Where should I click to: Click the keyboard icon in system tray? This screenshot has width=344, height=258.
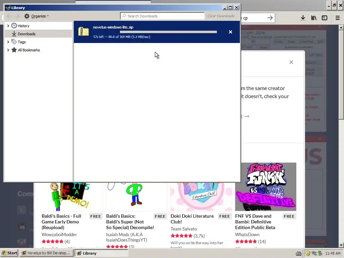tap(299, 253)
